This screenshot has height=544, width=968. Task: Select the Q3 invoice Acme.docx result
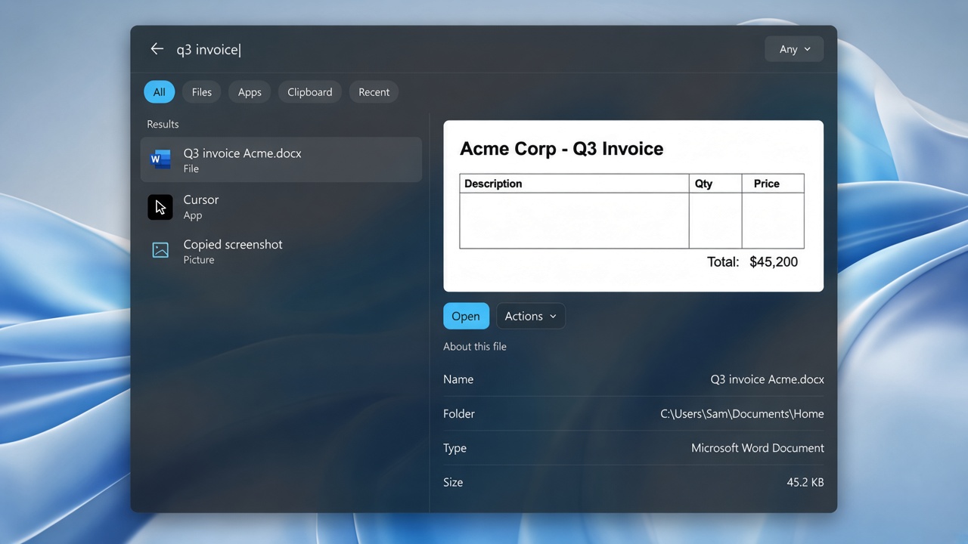(x=281, y=159)
